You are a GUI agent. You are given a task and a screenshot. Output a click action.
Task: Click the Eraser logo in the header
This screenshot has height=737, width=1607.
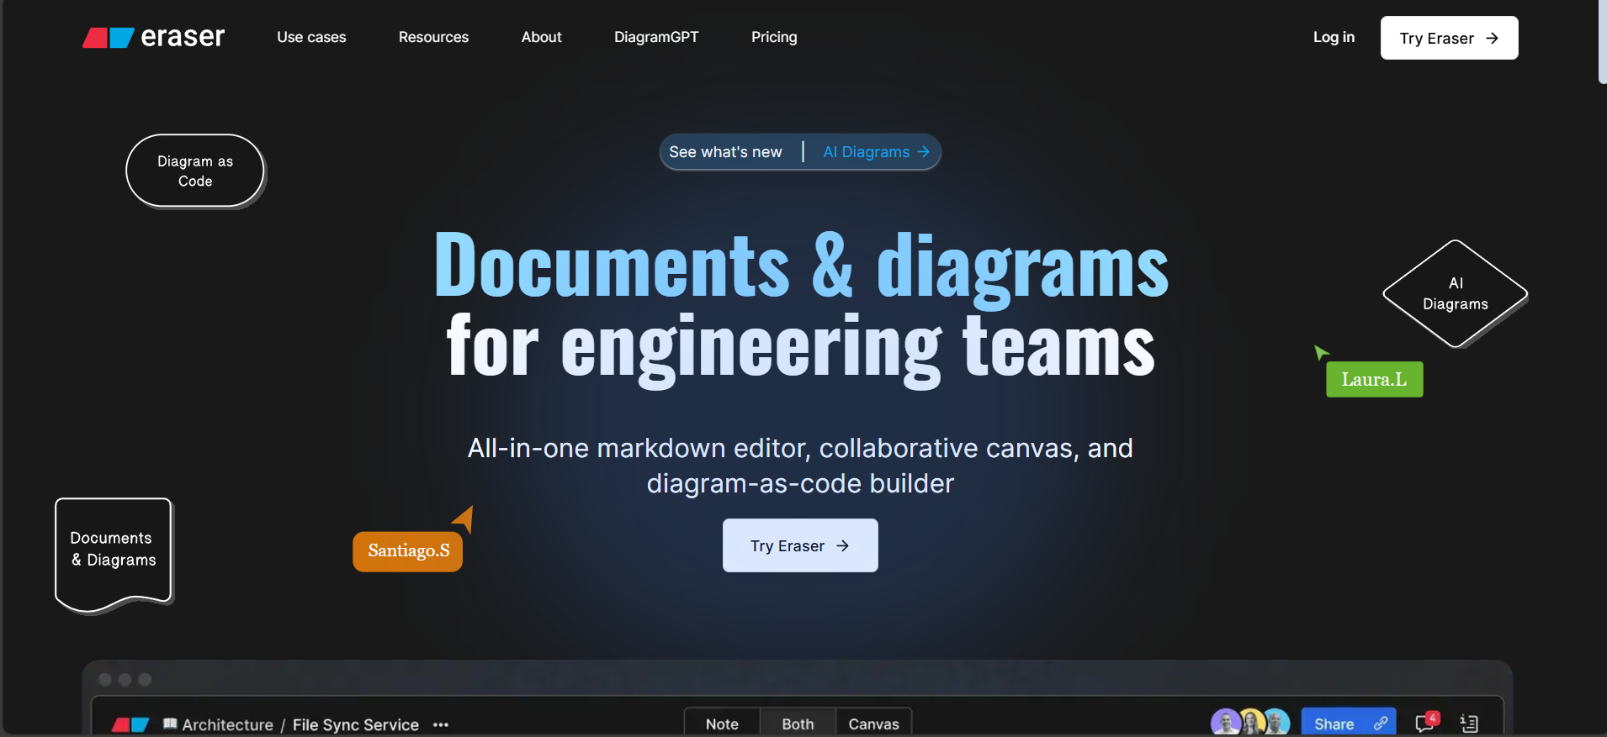coord(153,37)
